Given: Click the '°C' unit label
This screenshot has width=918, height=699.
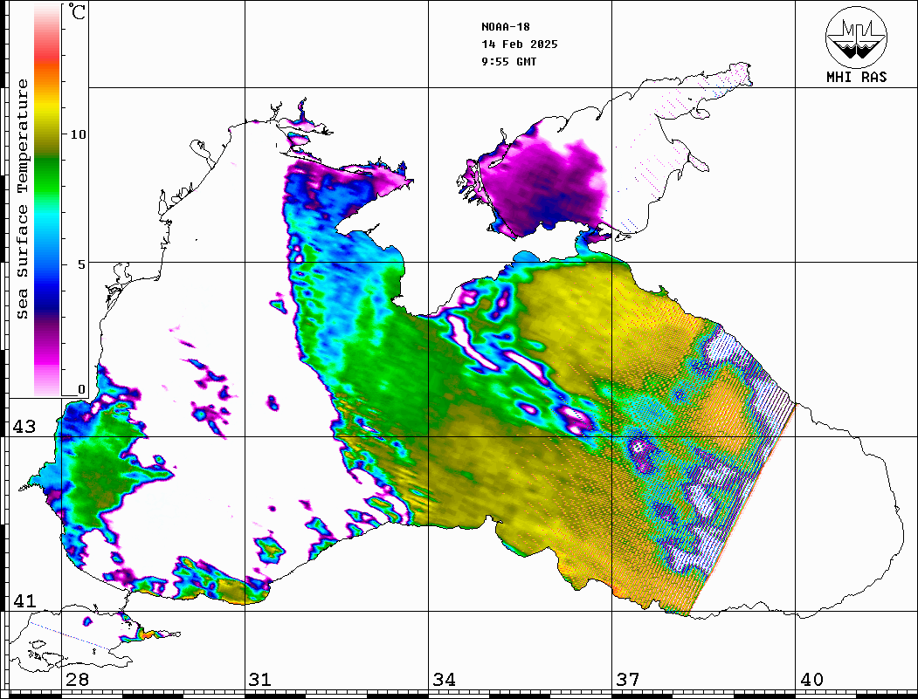Looking at the screenshot, I should tap(77, 11).
